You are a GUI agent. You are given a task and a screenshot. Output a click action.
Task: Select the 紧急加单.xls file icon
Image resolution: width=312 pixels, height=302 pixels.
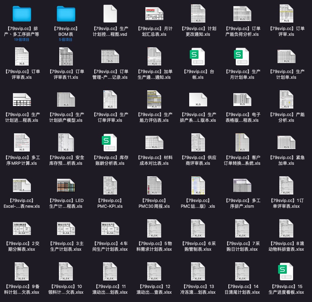pyautogui.click(x=287, y=143)
